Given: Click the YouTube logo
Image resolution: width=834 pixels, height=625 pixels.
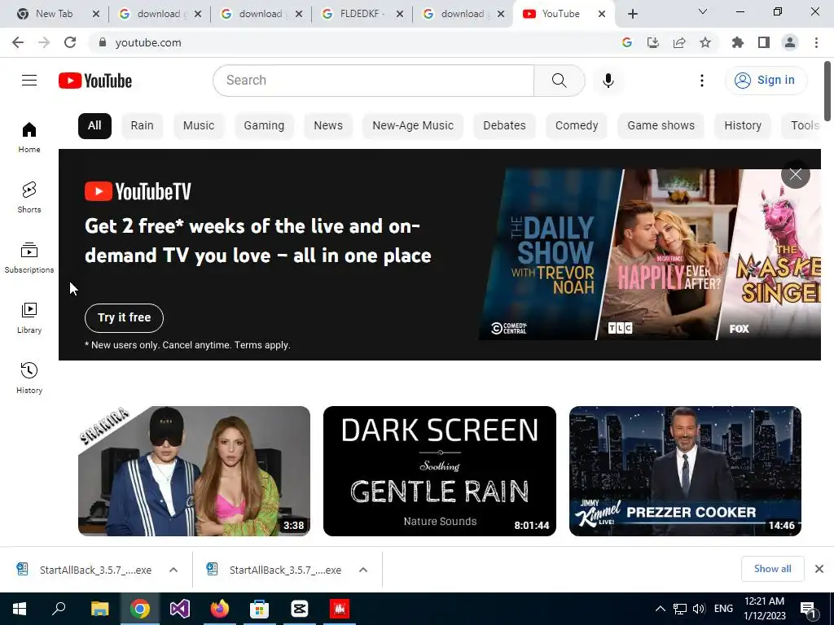Looking at the screenshot, I should (x=95, y=81).
